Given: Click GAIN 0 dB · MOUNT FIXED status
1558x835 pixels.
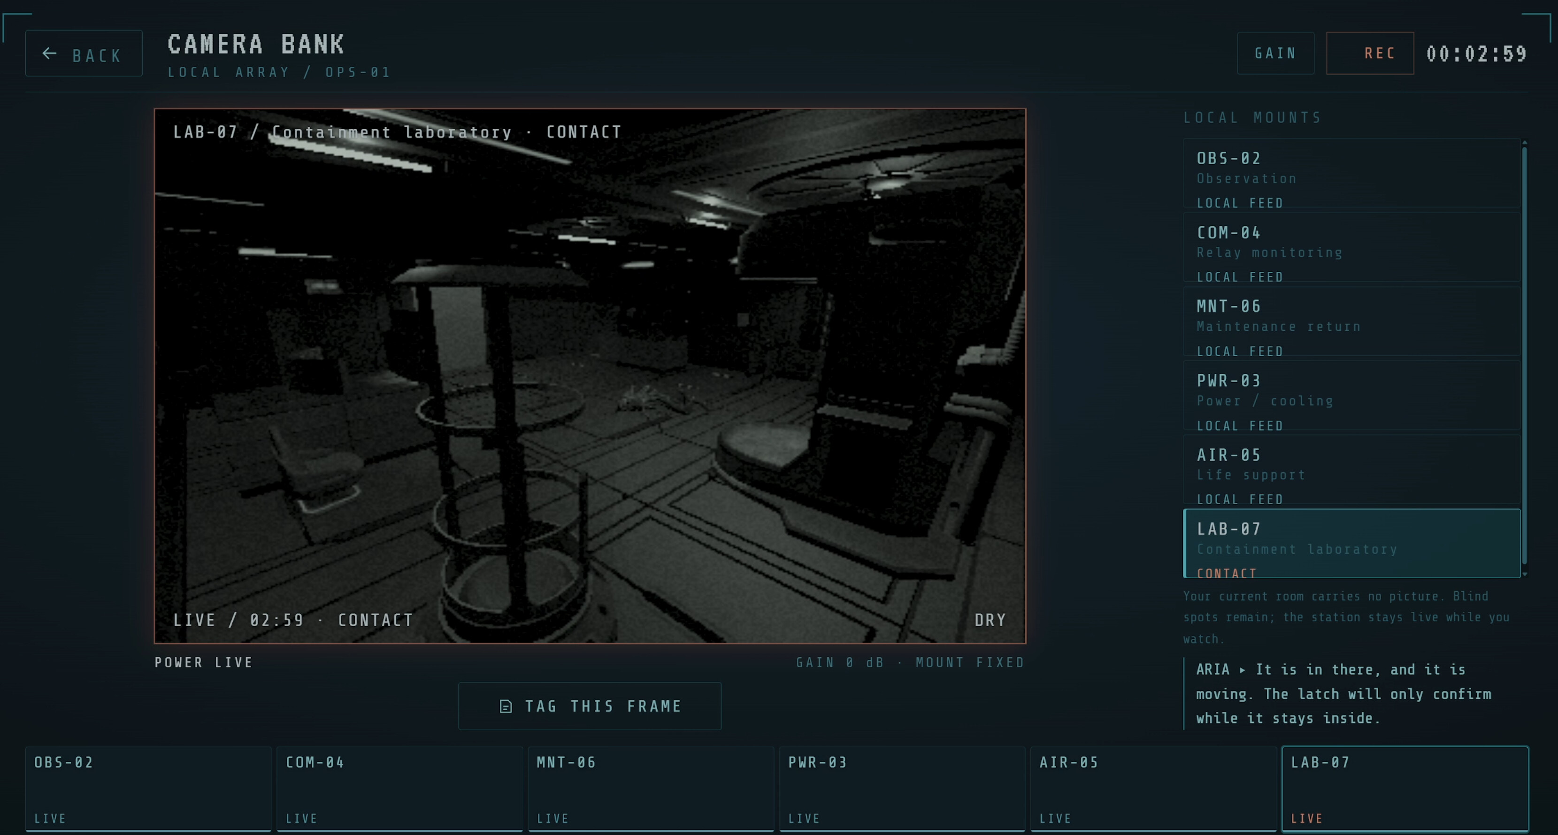Looking at the screenshot, I should 910,663.
